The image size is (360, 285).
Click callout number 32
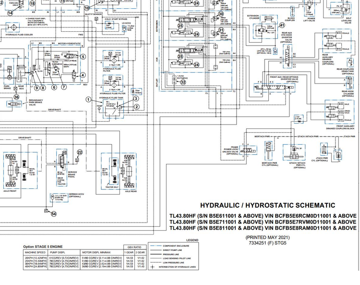pyautogui.click(x=183, y=82)
